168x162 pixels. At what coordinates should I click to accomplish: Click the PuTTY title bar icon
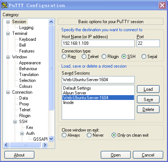tap(4, 5)
